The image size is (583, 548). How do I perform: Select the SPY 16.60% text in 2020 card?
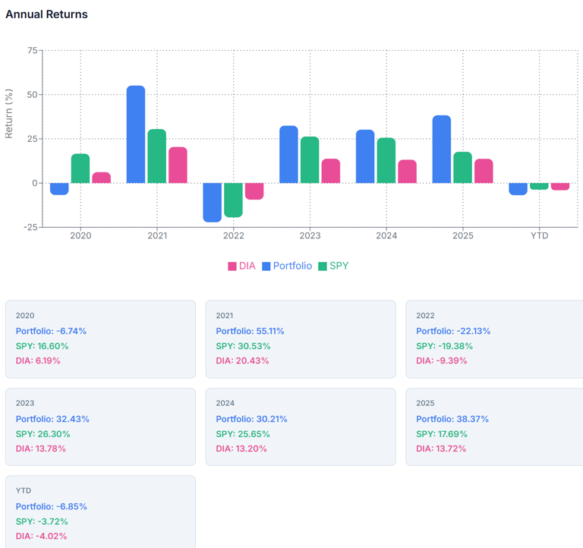pos(43,346)
